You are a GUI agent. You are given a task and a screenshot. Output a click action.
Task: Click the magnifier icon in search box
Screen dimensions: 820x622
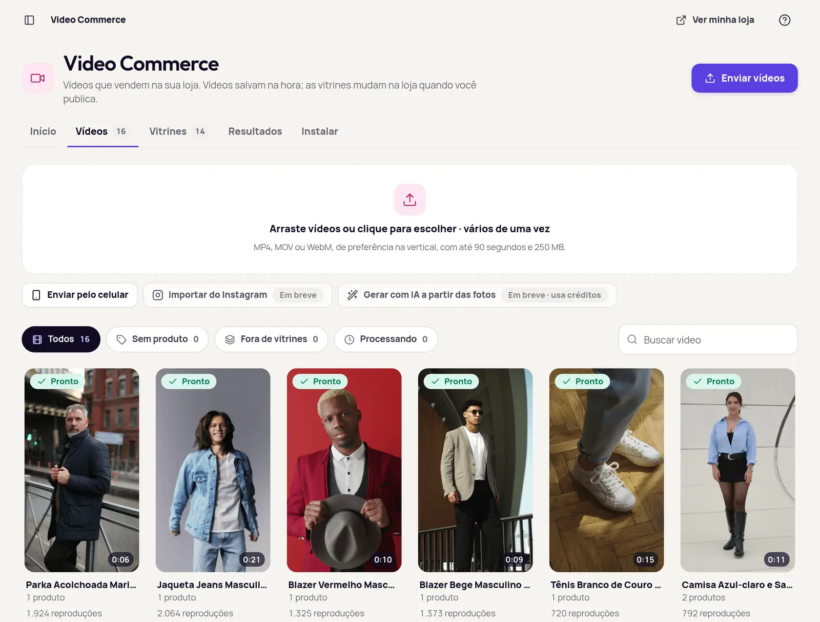tap(632, 339)
